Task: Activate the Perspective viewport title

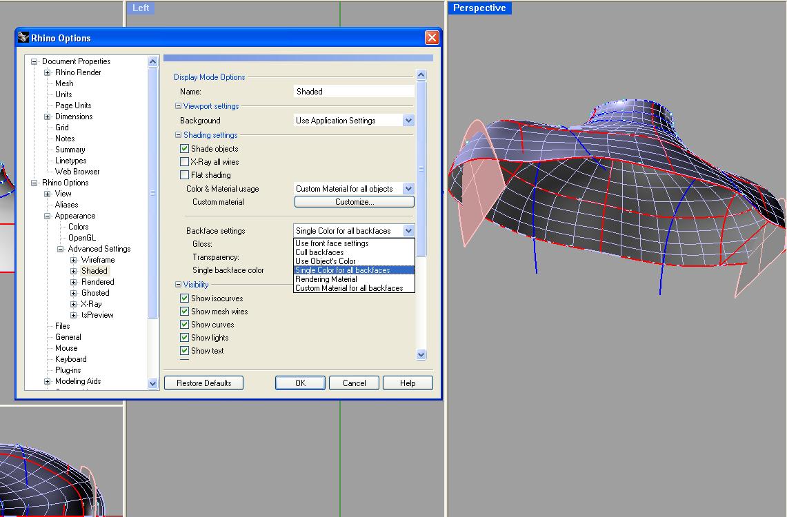Action: pos(479,8)
